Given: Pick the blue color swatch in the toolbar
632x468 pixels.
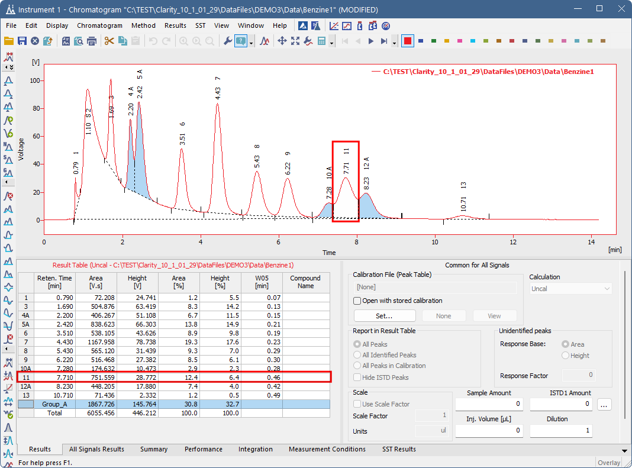Looking at the screenshot, I should coord(420,41).
